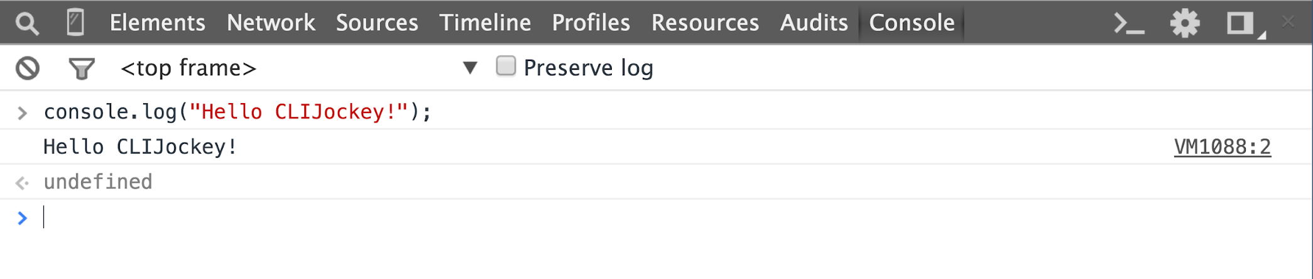Open DevTools settings gear icon
The width and height of the screenshot is (1313, 279).
(x=1185, y=23)
